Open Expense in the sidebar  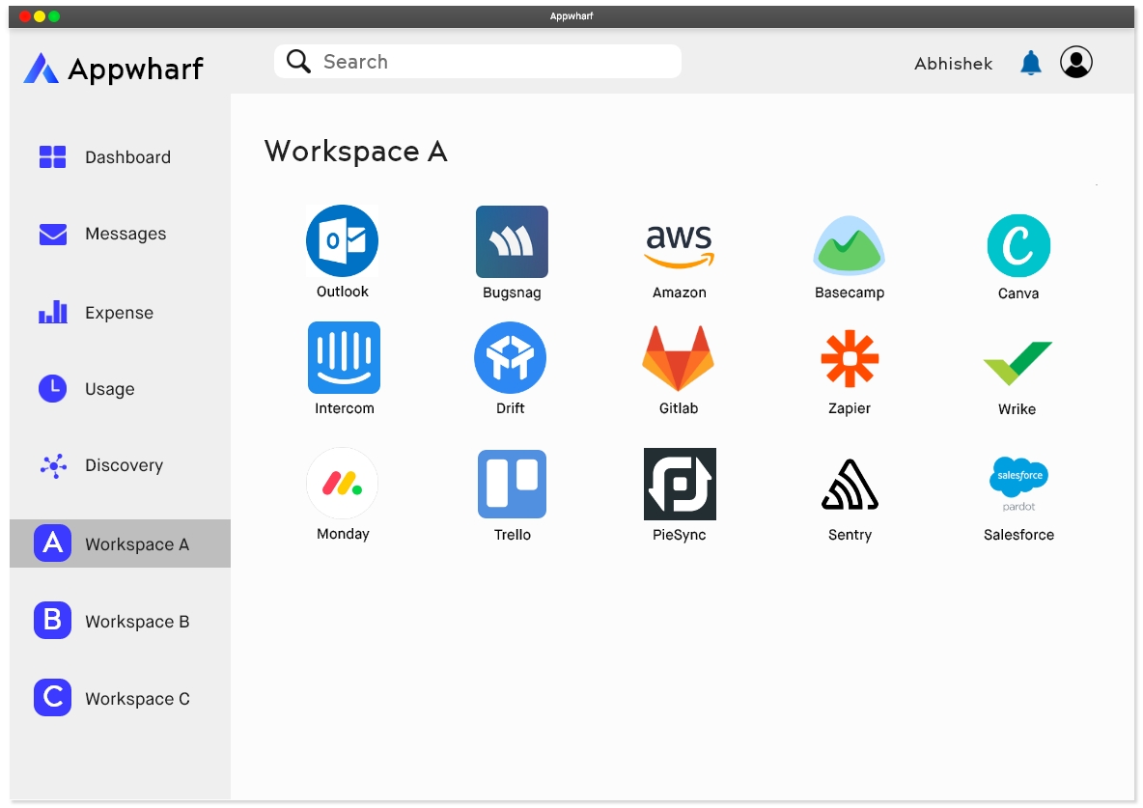point(120,312)
